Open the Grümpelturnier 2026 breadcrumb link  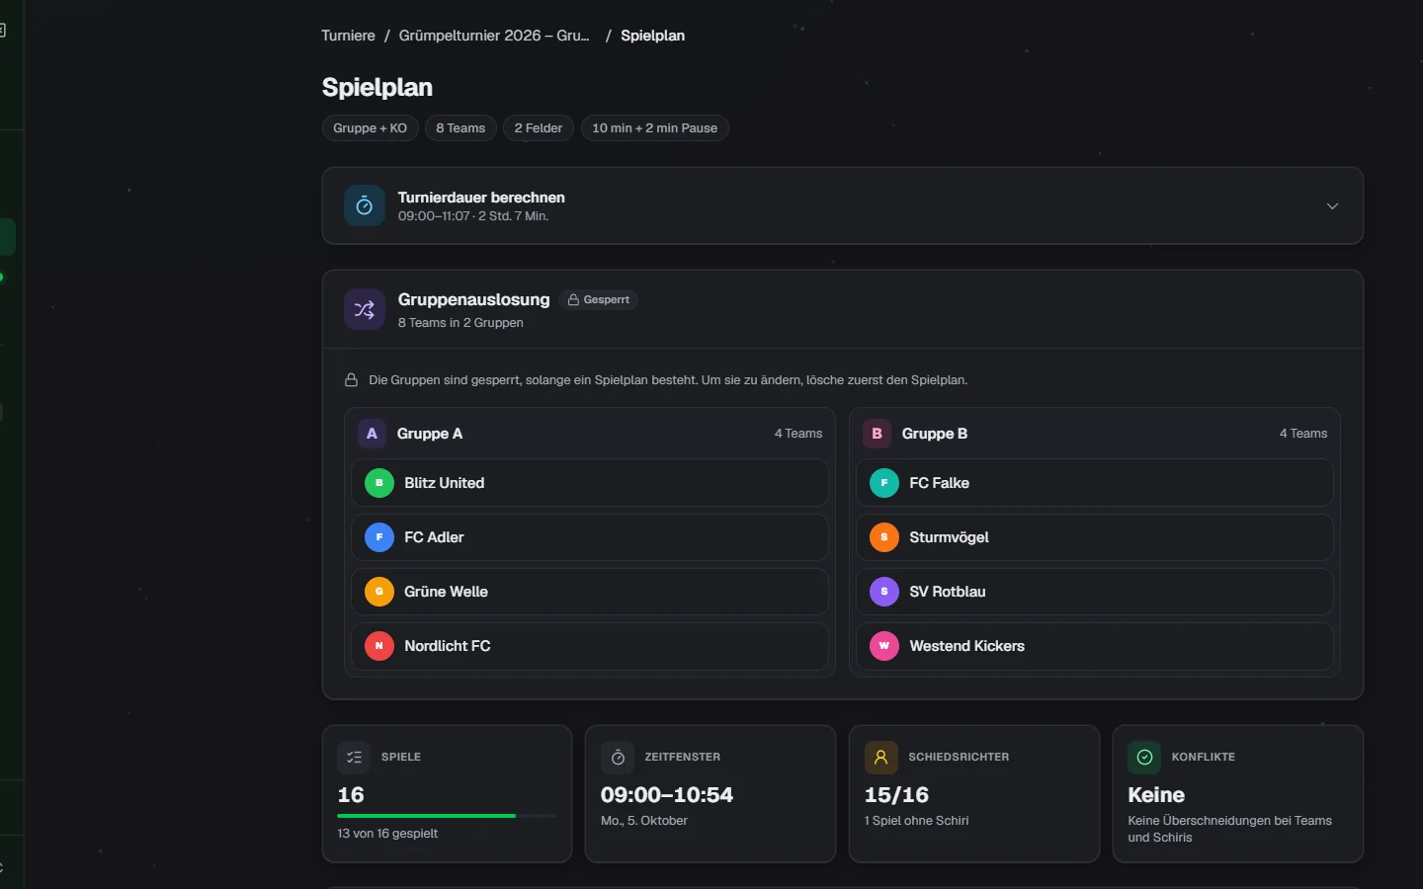click(494, 36)
